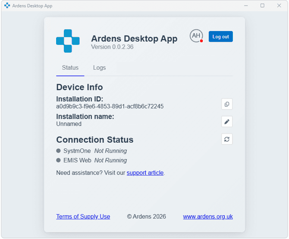Screen dimensions: 289x239
Task: Click the 'Installation name:' label
Action: coord(85,116)
